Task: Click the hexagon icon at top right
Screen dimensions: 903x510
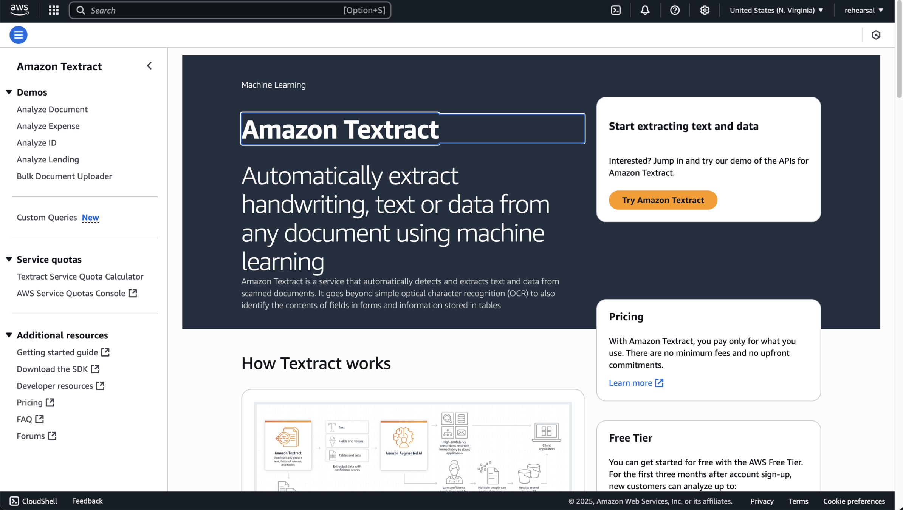Action: click(876, 35)
